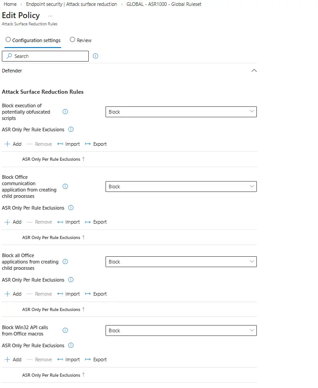Open Endpoint security Attack surface reduction breadcrumb

[72, 4]
